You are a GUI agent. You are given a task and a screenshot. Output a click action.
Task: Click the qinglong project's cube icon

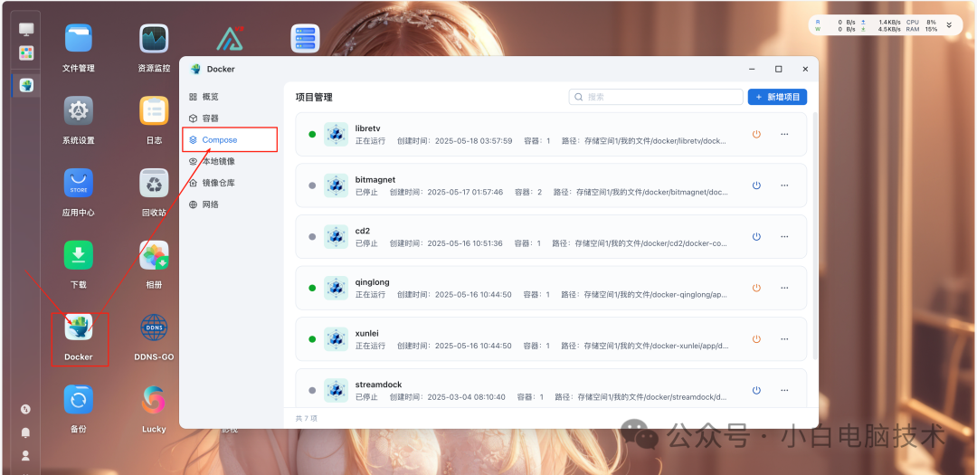336,288
